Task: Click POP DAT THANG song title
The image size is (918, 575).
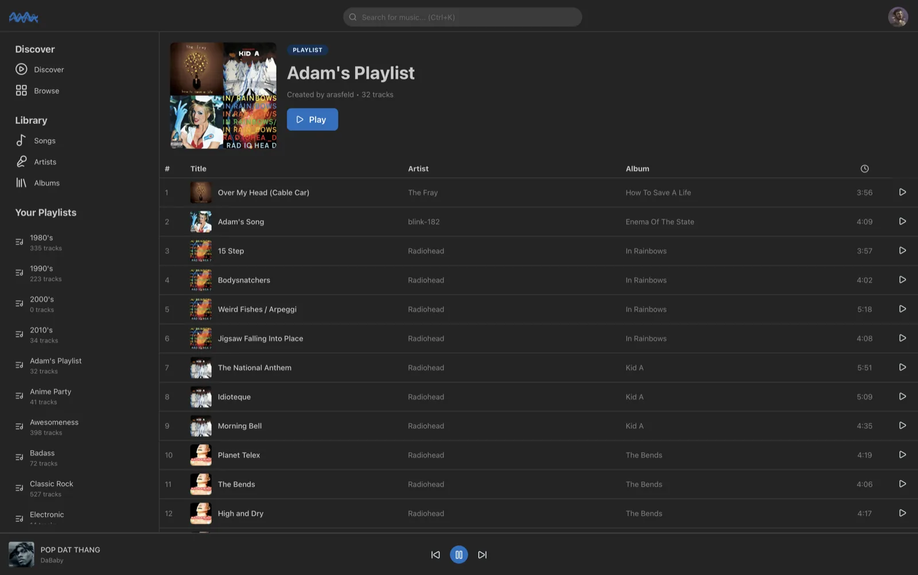Action: 71,550
